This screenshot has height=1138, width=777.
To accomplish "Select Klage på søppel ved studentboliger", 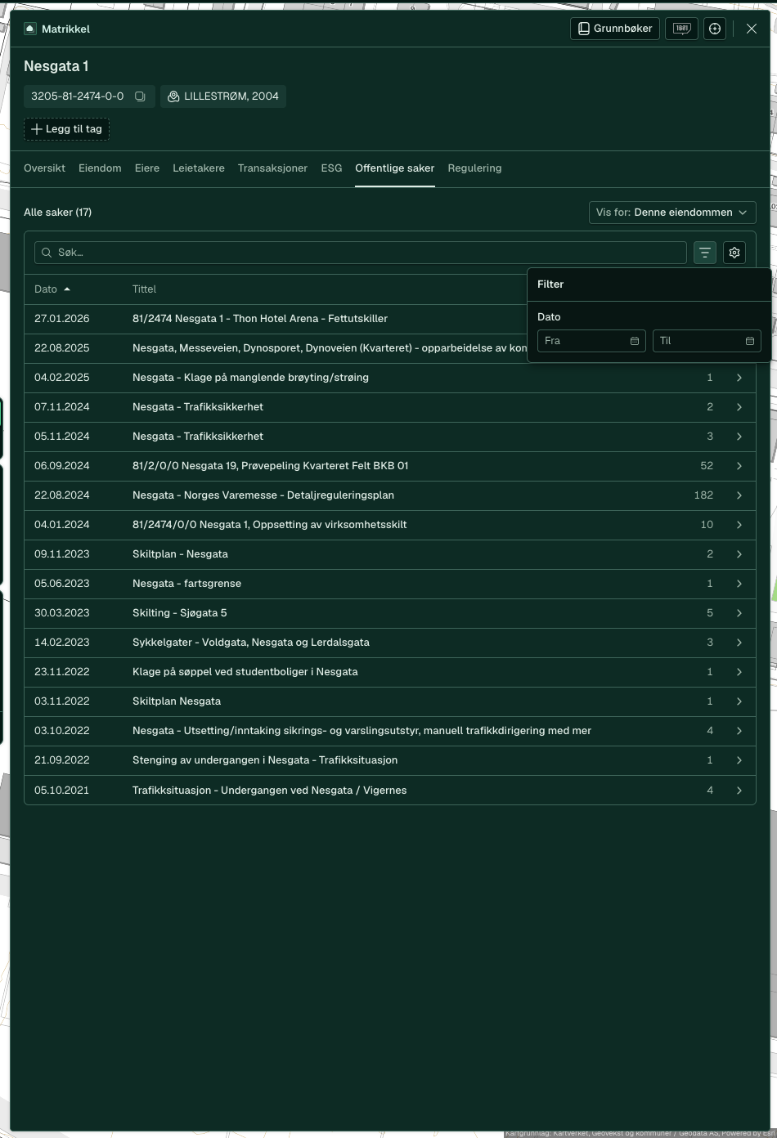I will click(245, 672).
